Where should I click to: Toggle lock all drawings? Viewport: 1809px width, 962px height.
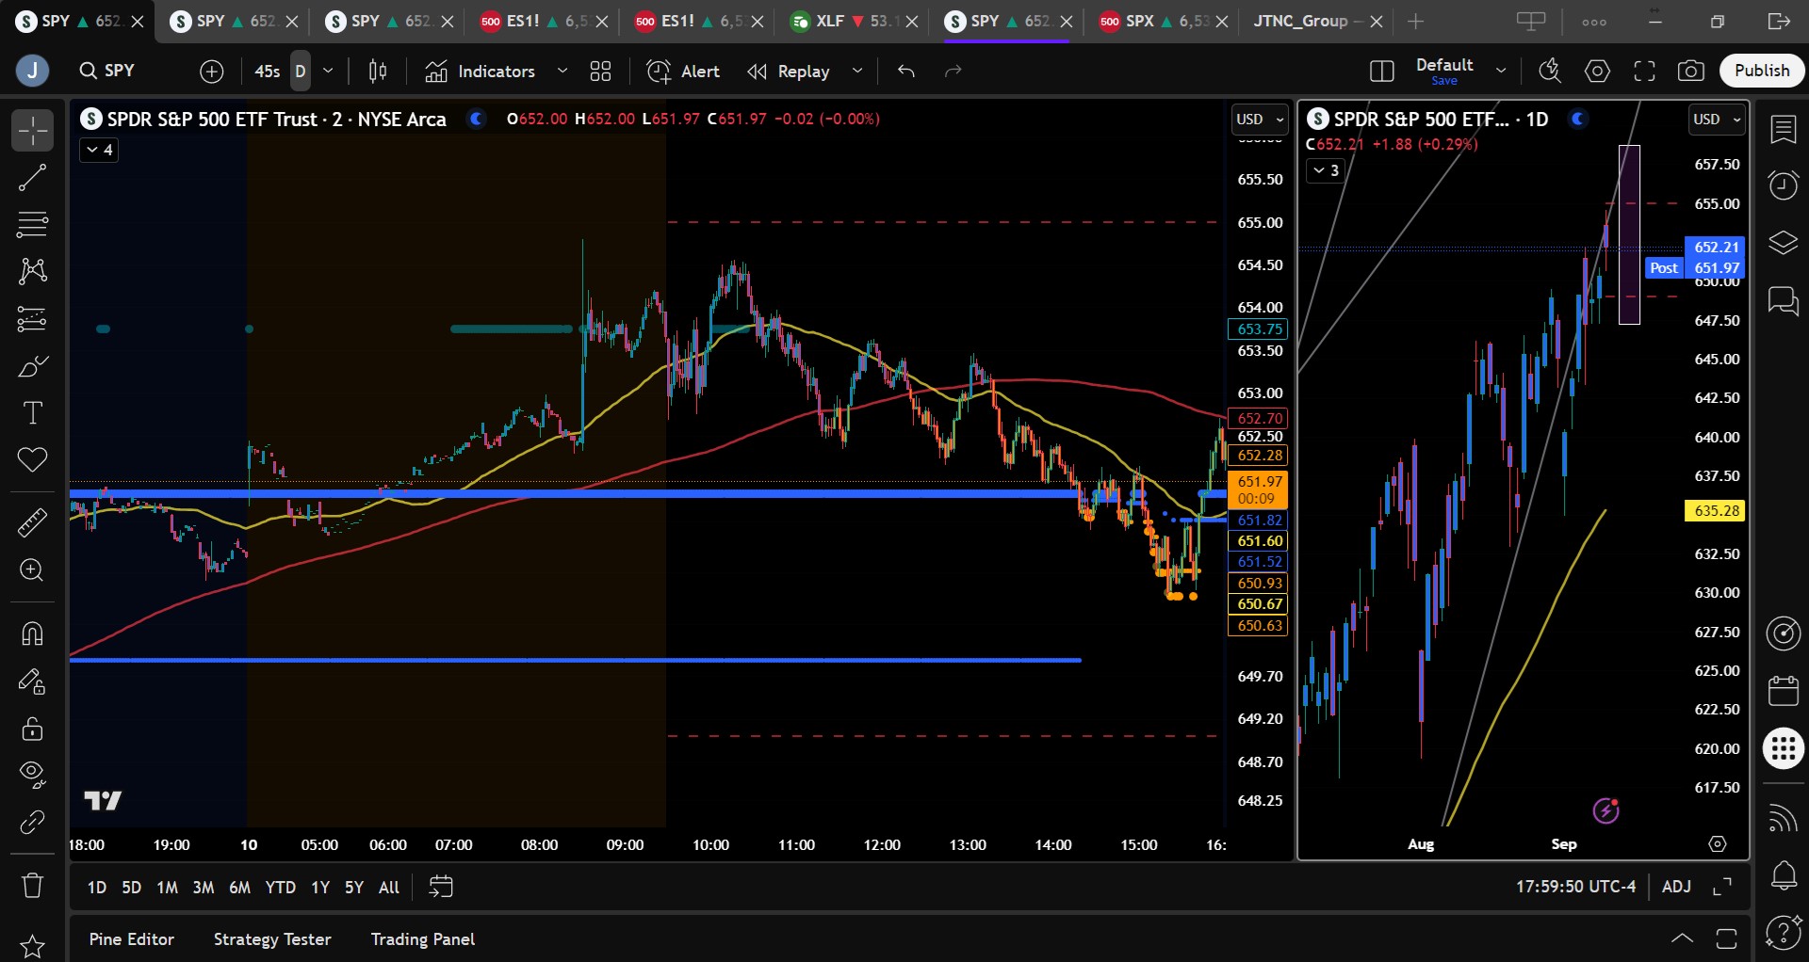coord(32,729)
